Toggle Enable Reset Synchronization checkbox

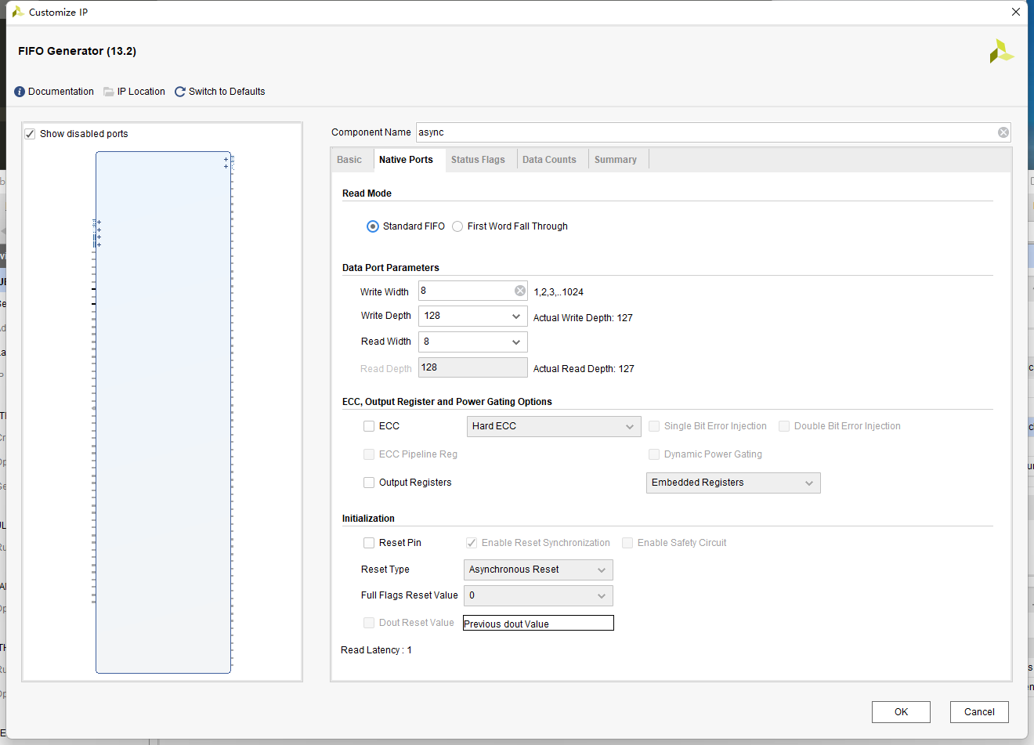tap(472, 543)
